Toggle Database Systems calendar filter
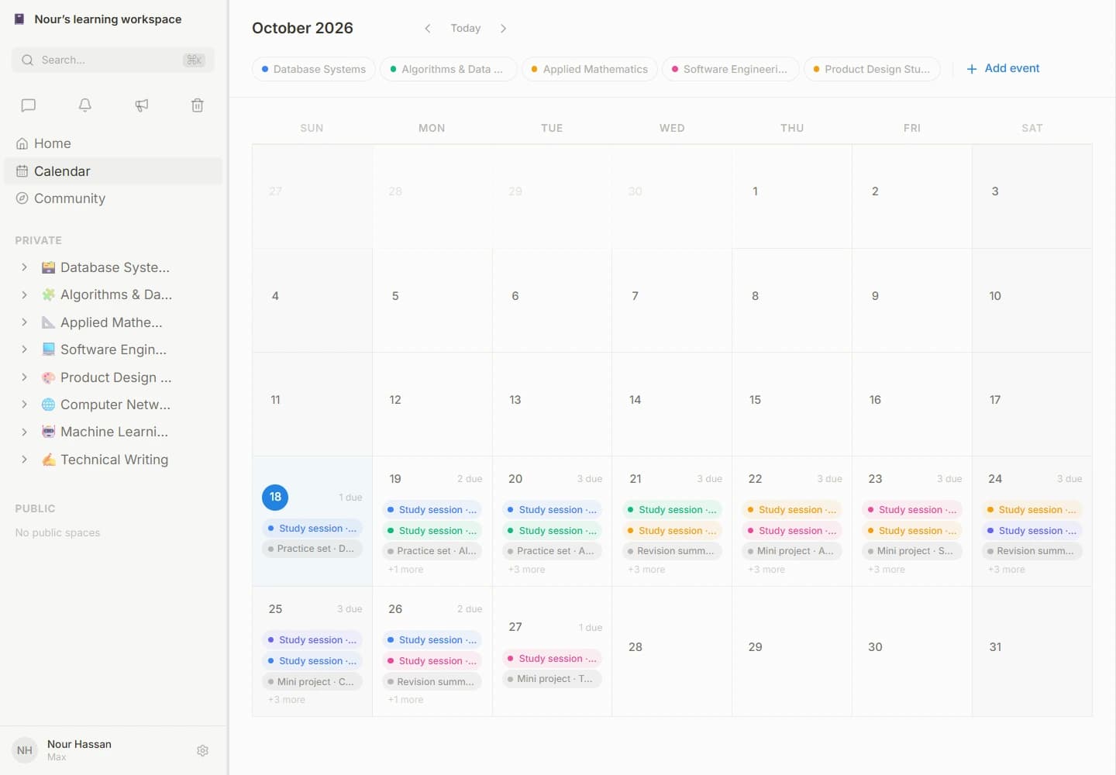The image size is (1116, 775). [314, 69]
